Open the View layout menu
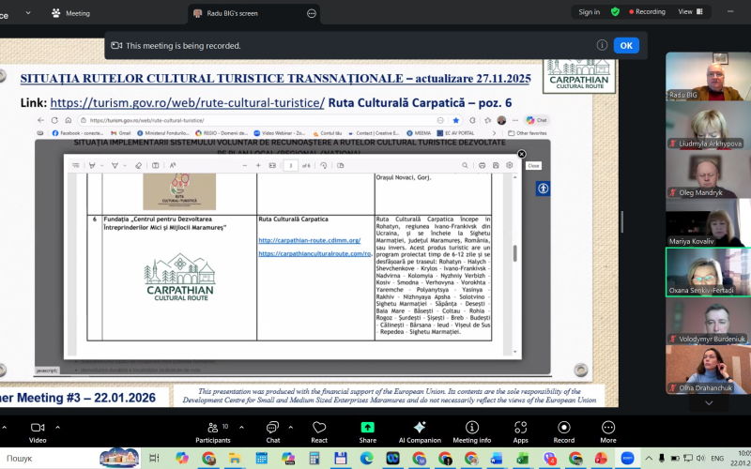The width and height of the screenshot is (751, 469). click(690, 12)
